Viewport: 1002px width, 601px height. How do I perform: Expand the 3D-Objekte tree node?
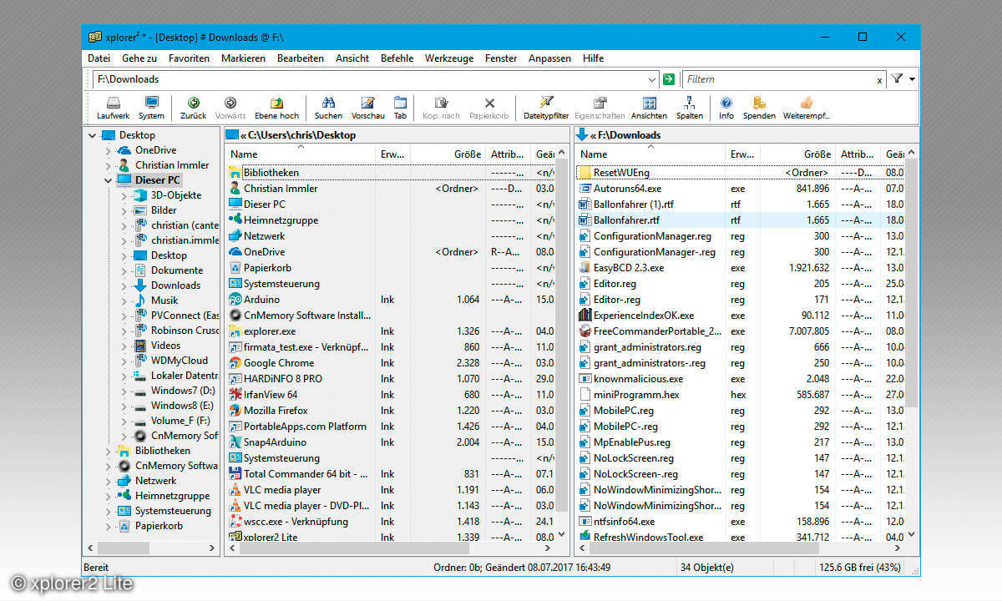tap(124, 195)
